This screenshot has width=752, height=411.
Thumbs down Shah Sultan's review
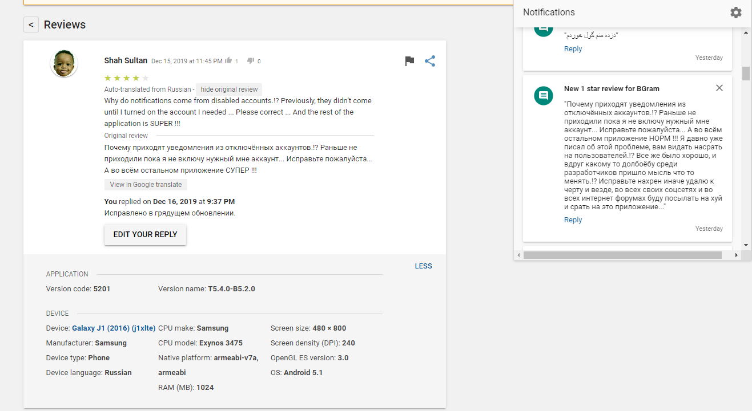point(250,60)
